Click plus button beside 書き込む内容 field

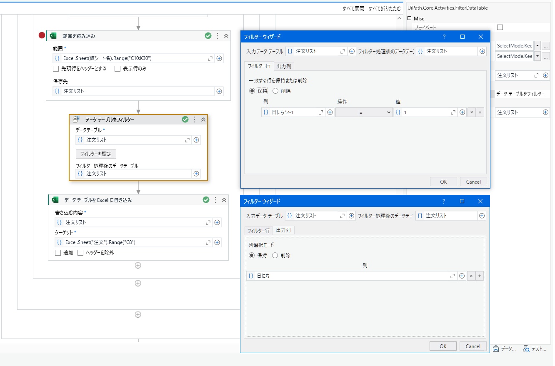[x=217, y=222]
